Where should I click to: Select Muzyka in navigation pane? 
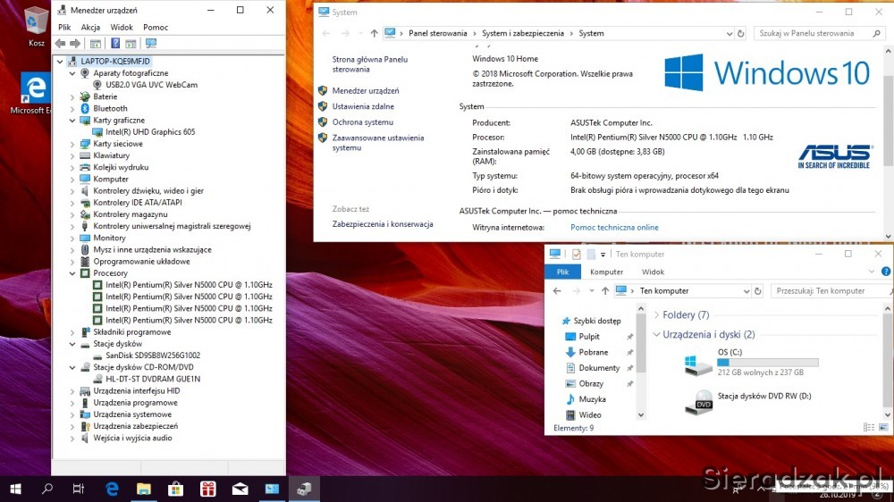(592, 399)
